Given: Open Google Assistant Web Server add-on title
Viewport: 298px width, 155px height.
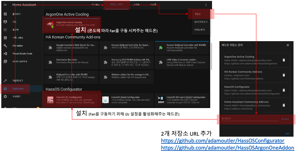Looking at the screenshot, I should tap(76, 45).
